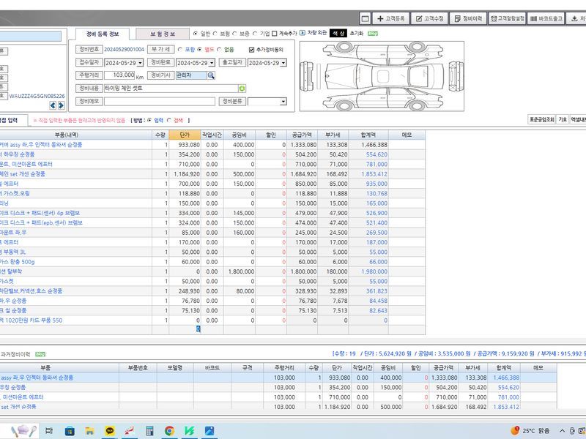Open the Photos app on the taskbar

tap(209, 431)
